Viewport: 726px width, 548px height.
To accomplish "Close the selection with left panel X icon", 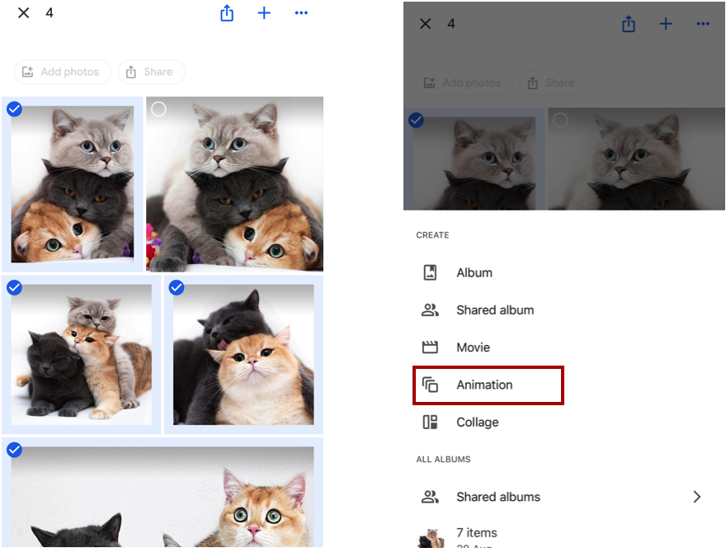I will 24,13.
